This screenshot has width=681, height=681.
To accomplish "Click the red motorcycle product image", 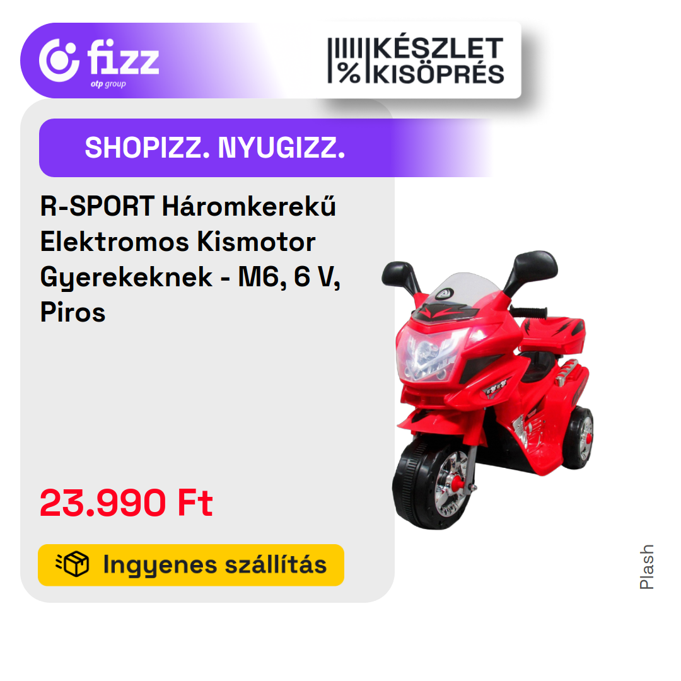I will pyautogui.click(x=487, y=390).
